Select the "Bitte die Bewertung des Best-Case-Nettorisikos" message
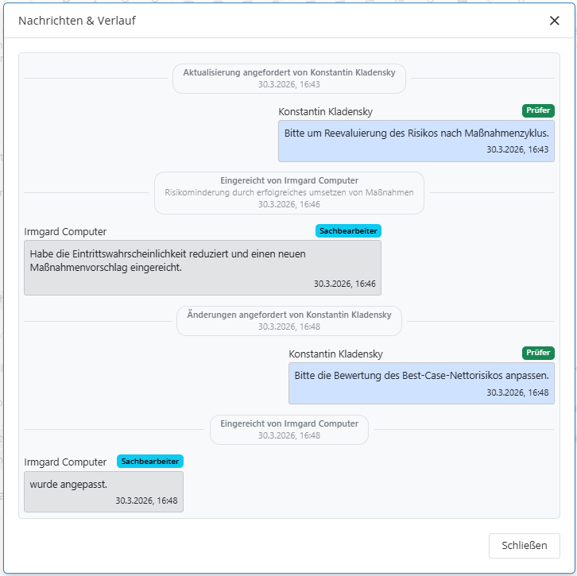The image size is (577, 576). [x=421, y=383]
